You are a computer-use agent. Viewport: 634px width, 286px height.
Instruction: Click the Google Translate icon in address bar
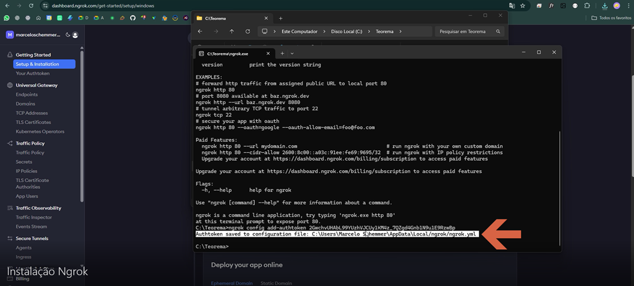pos(512,6)
